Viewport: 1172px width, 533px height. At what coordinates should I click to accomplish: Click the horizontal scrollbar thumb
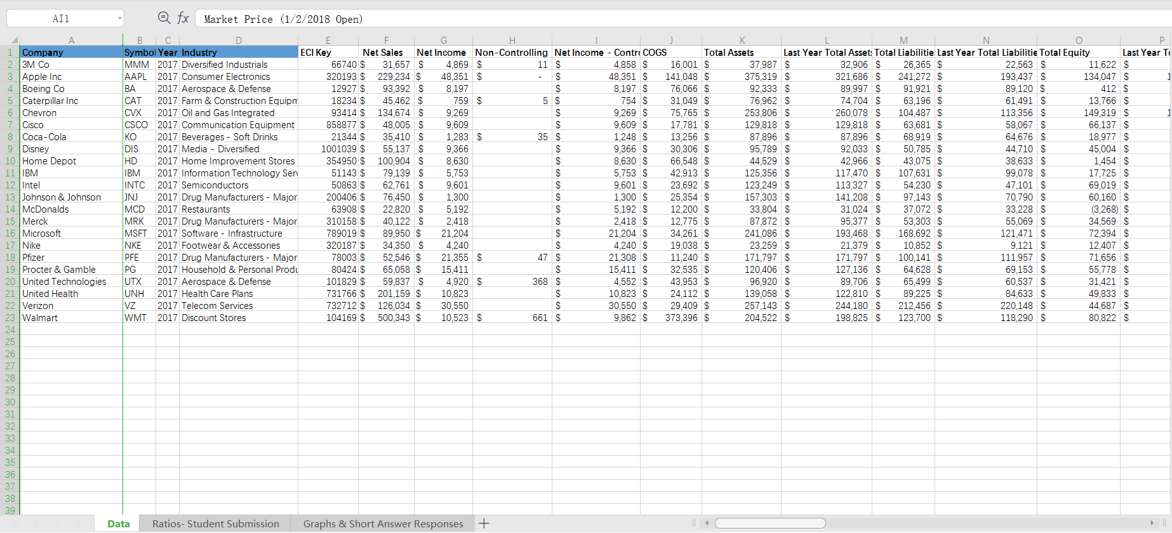point(770,523)
